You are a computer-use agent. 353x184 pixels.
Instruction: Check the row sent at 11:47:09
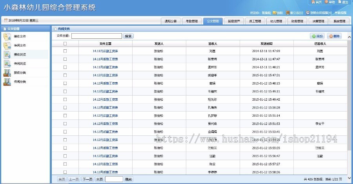tap(65, 51)
